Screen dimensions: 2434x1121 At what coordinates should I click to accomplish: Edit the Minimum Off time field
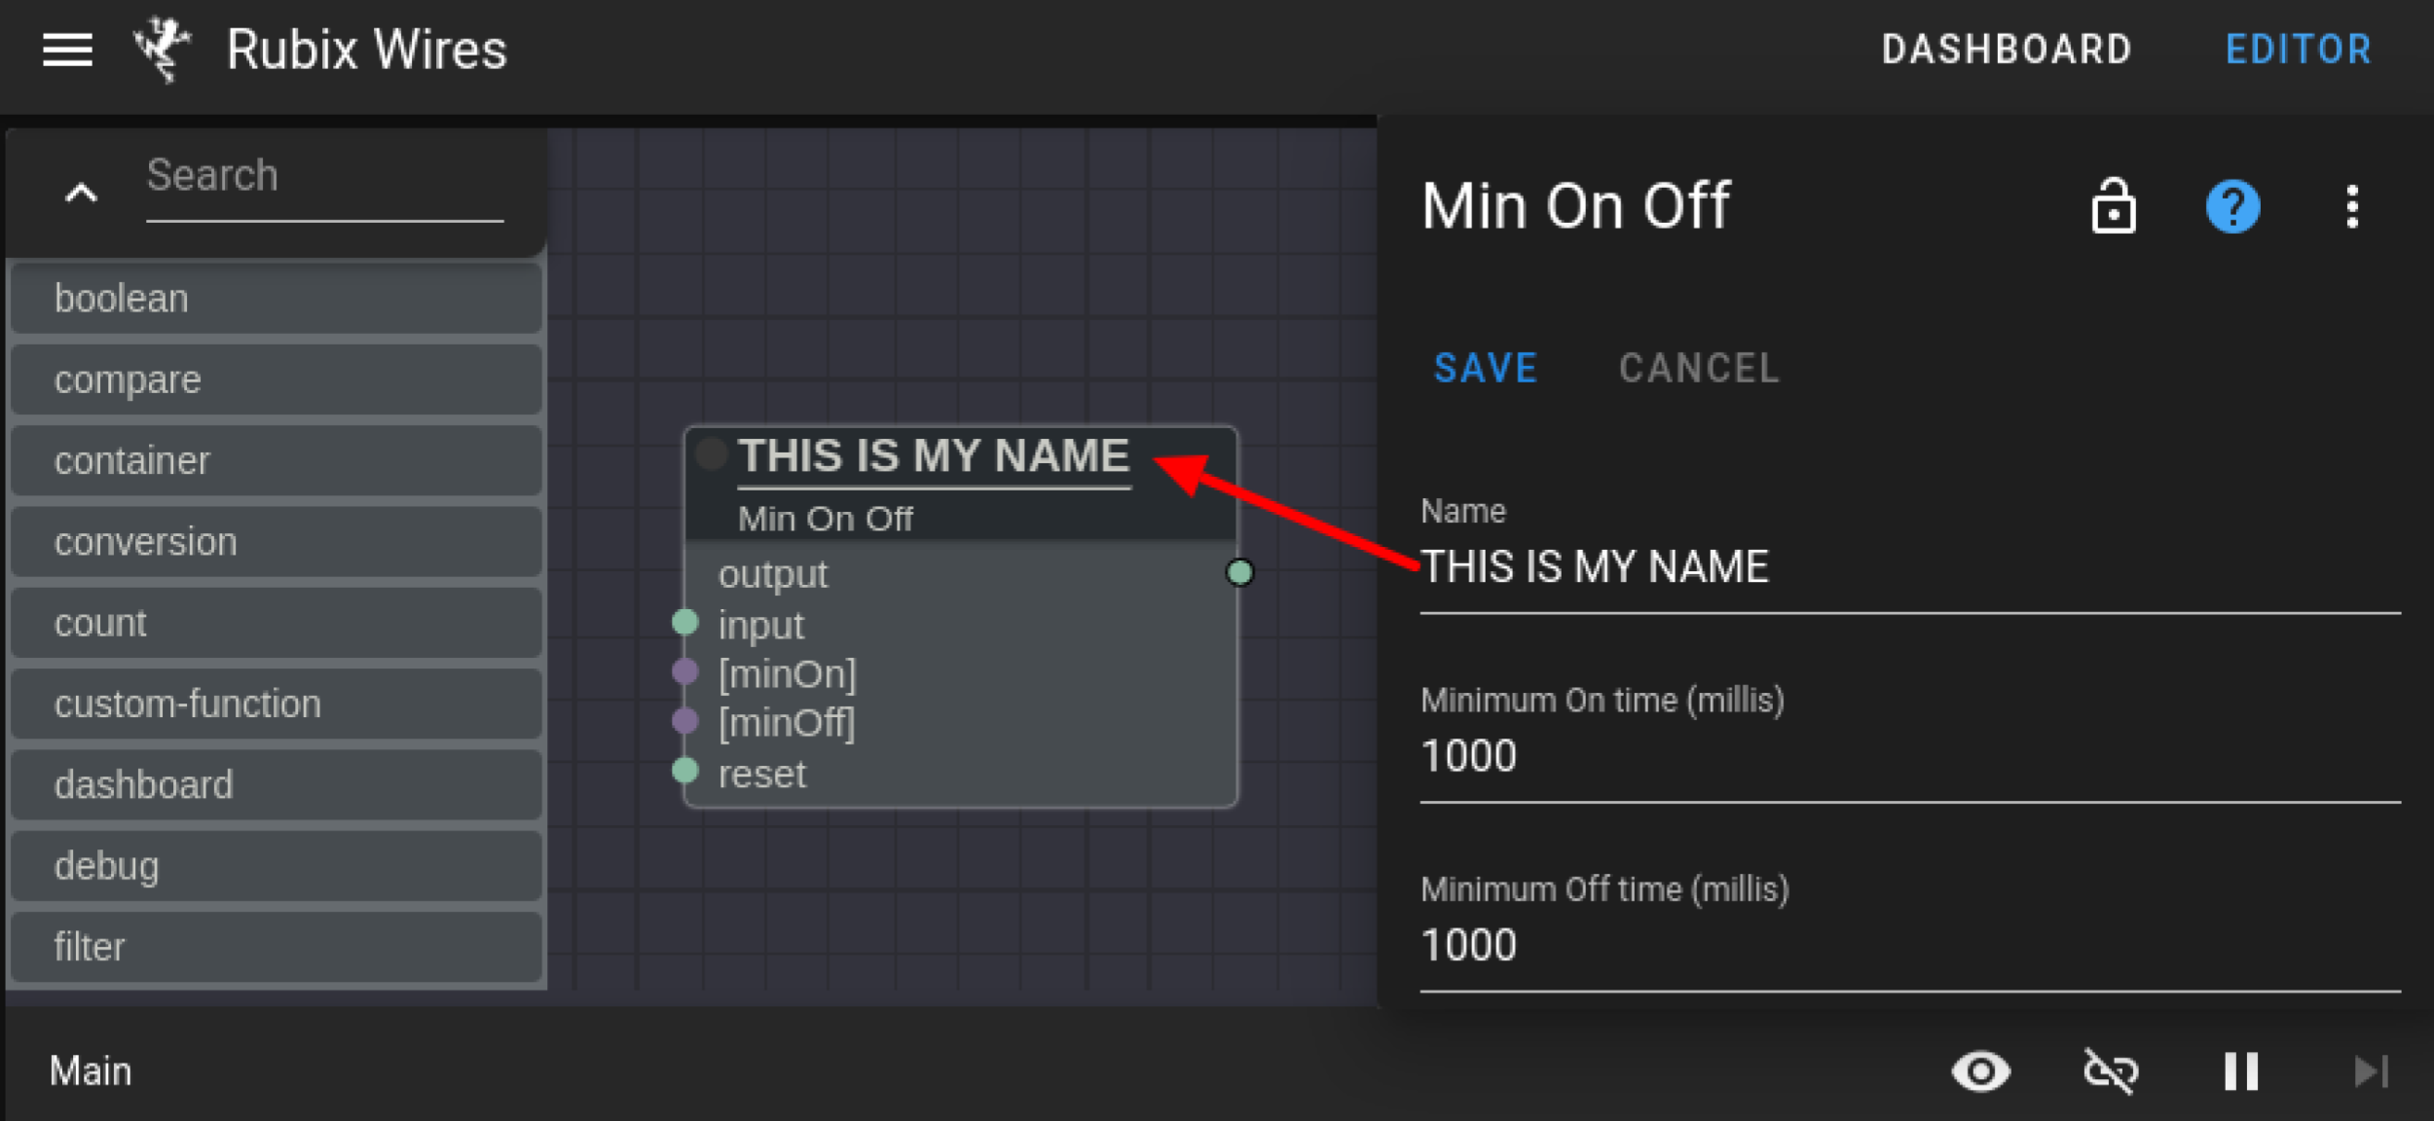tap(1910, 946)
